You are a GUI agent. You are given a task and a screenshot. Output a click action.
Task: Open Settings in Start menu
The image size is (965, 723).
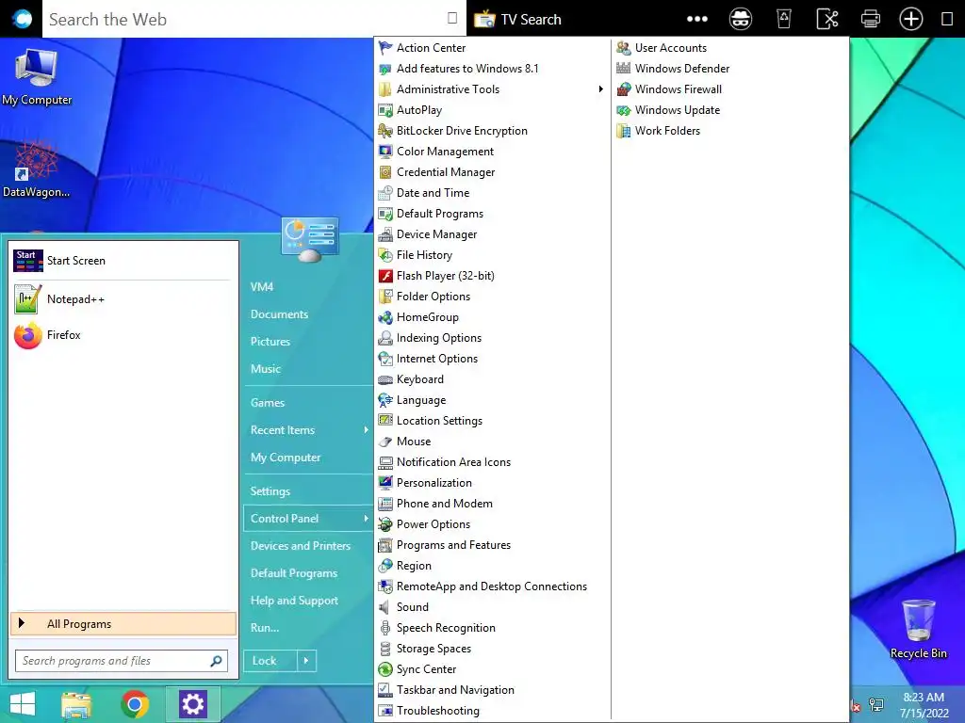click(x=270, y=491)
